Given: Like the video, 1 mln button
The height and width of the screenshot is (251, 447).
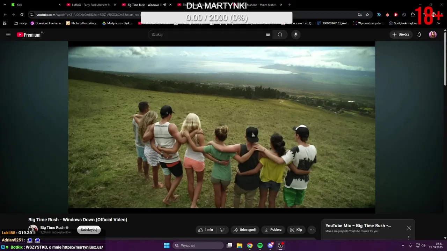Looking at the screenshot, I should pos(206,230).
